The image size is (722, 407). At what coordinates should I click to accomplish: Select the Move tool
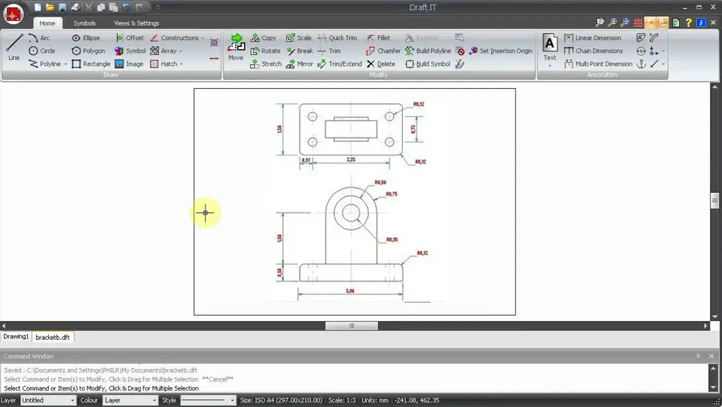pyautogui.click(x=236, y=47)
